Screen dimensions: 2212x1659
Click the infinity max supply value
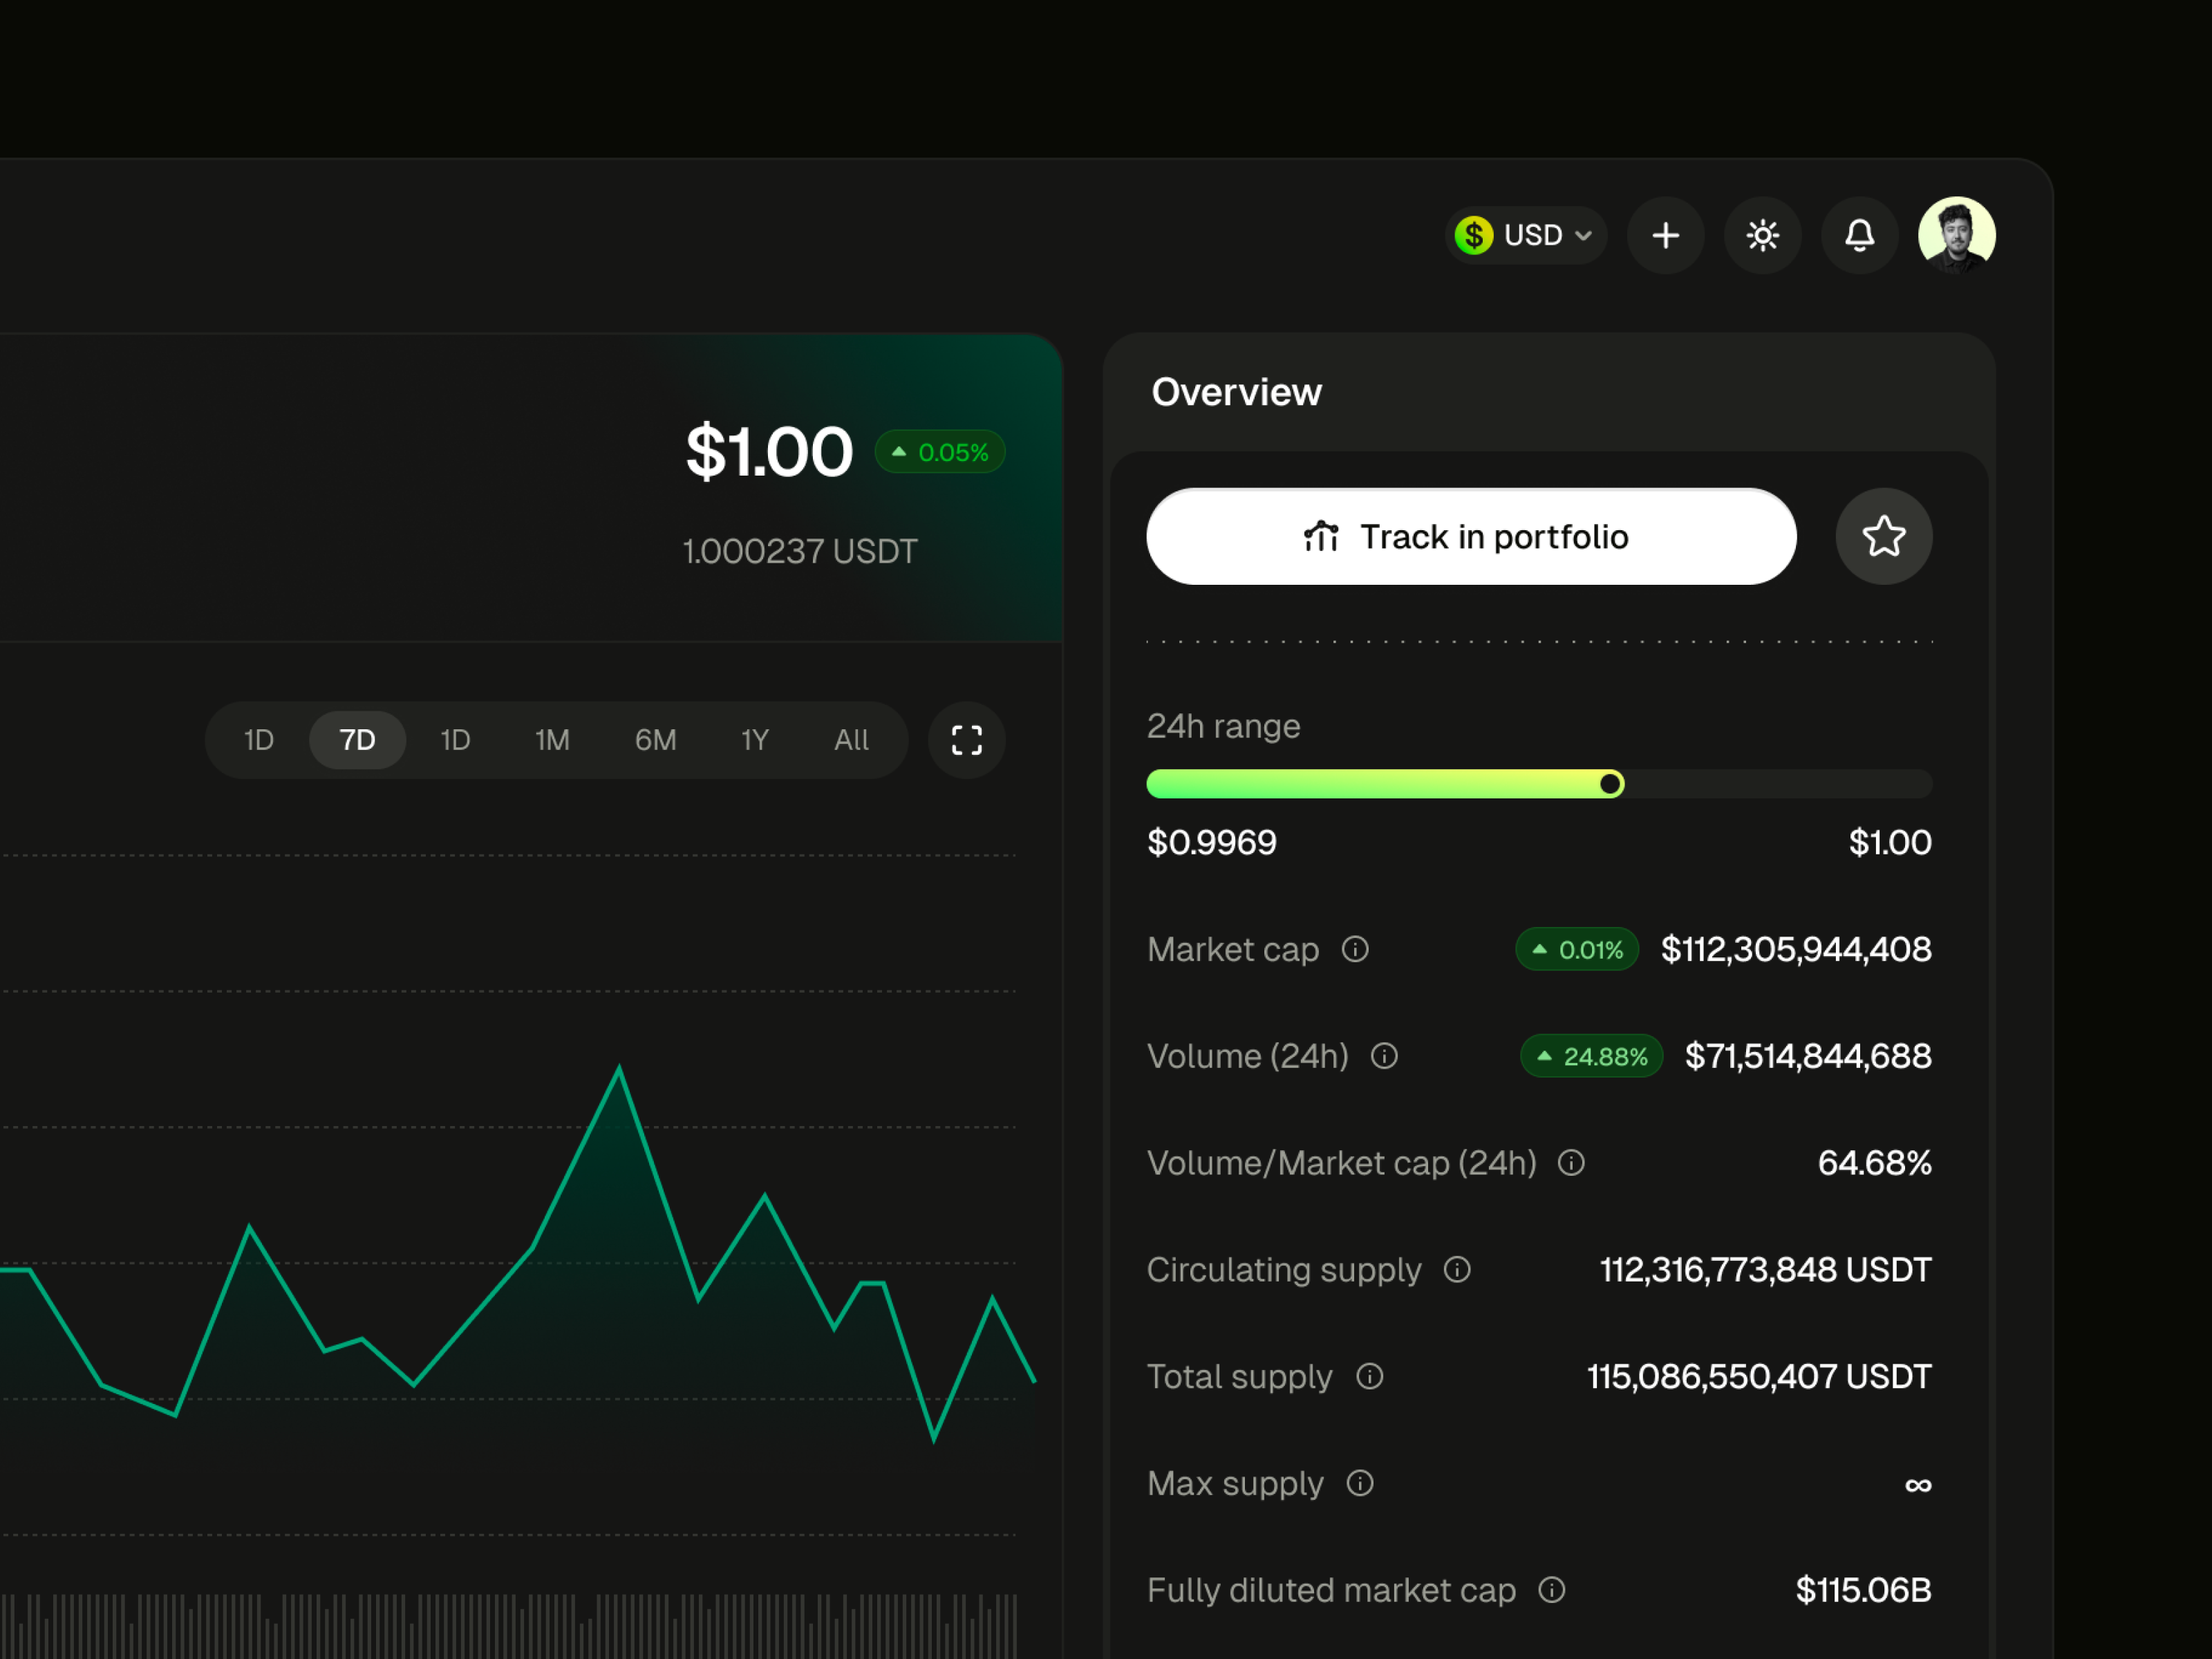point(1917,1485)
